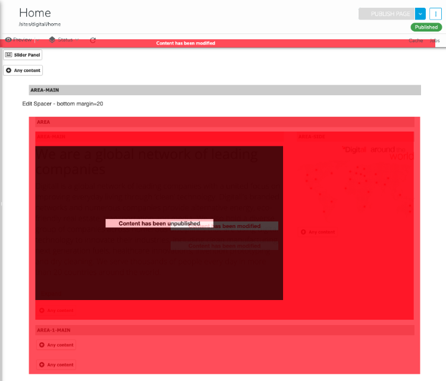This screenshot has height=381, width=446.
Task: Click the Status layers icon
Action: tap(52, 39)
